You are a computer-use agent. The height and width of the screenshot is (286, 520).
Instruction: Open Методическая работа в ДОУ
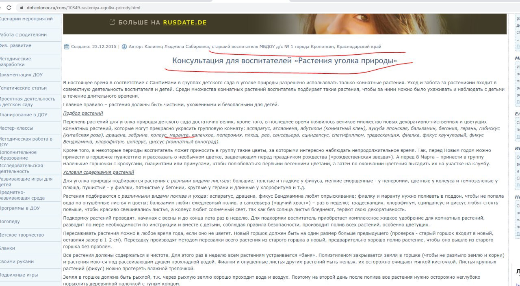[26, 141]
